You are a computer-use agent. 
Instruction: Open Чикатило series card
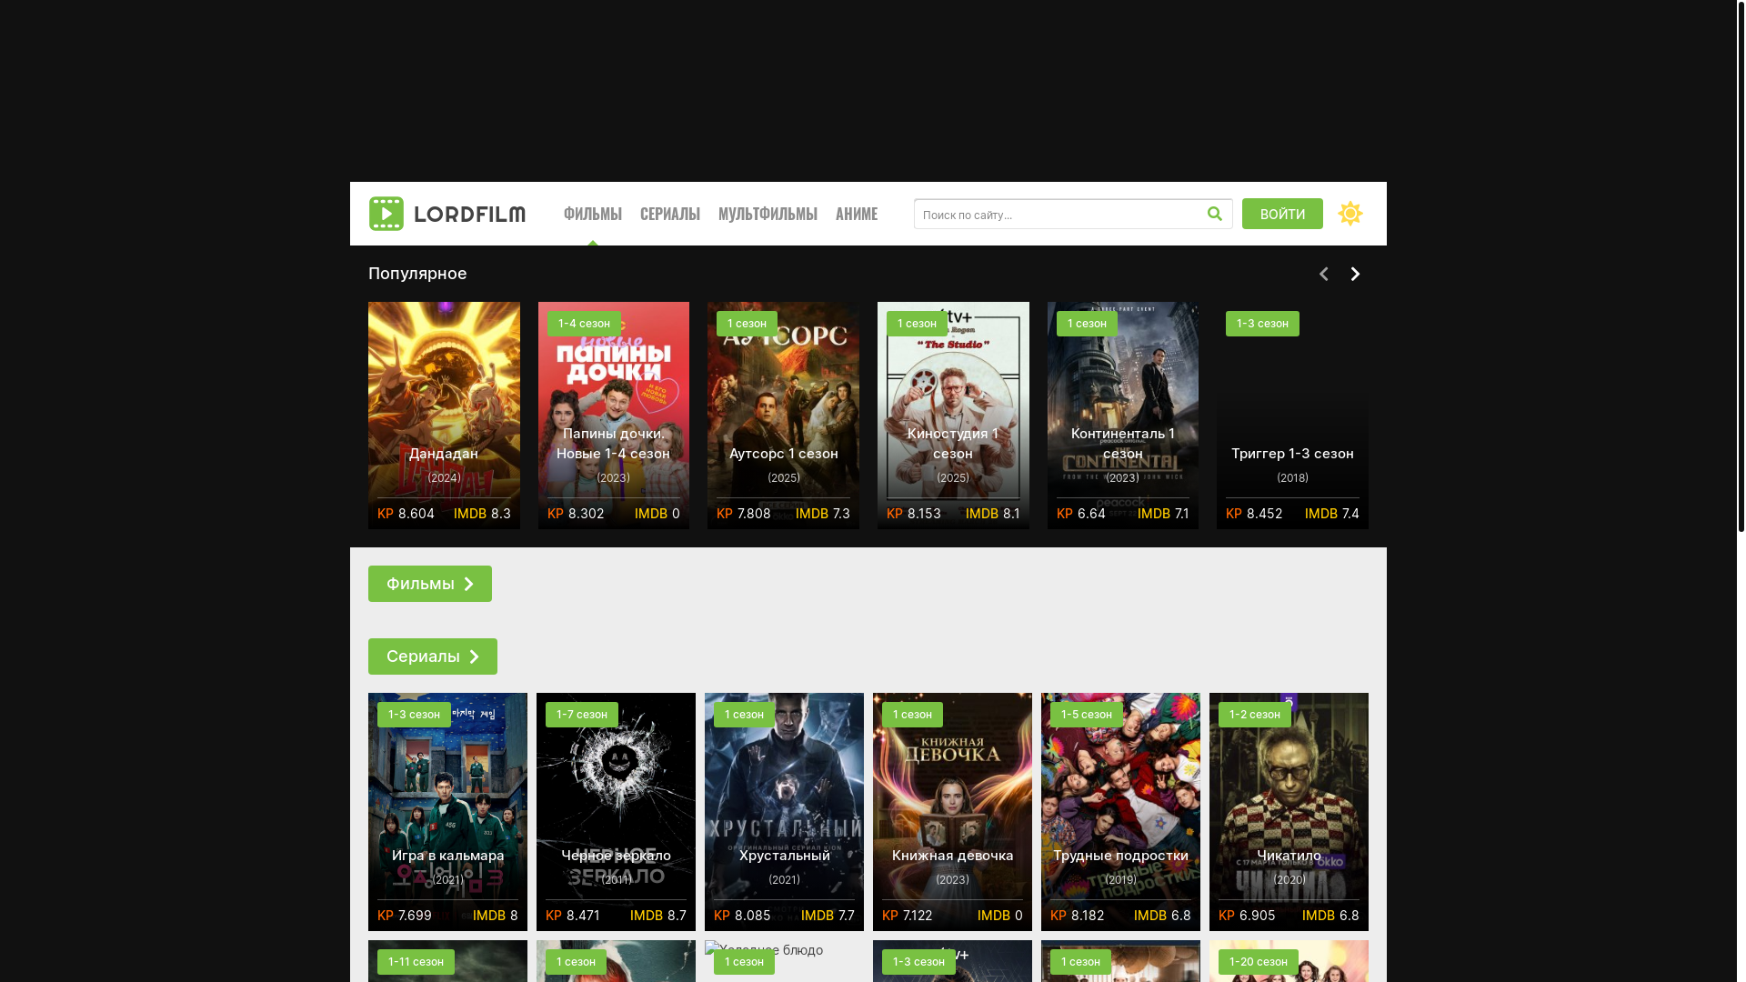(x=1289, y=812)
